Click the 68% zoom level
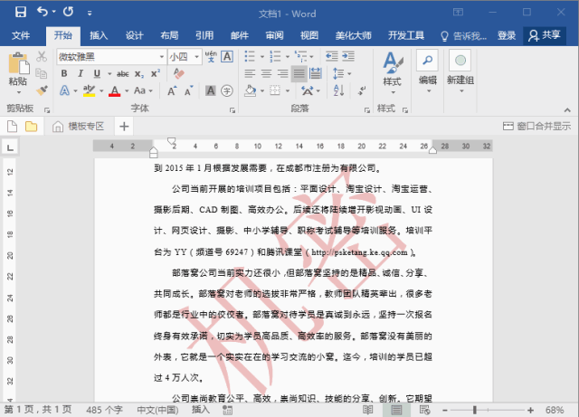The image size is (579, 417). click(555, 410)
